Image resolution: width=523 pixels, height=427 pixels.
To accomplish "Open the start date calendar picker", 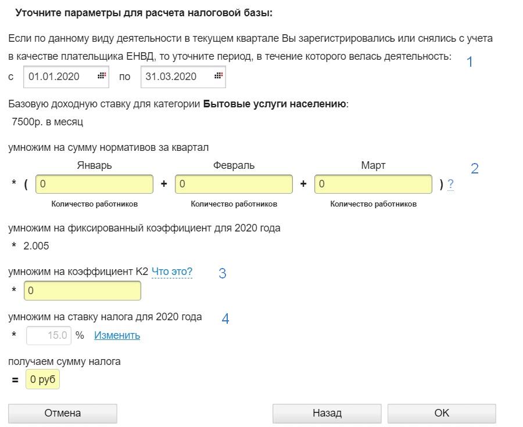I will pos(102,76).
